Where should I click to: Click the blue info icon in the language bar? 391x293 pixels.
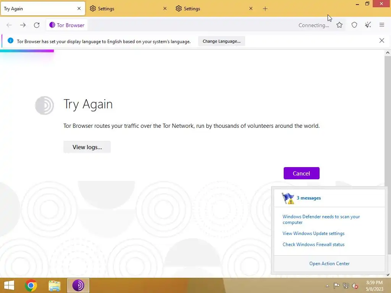[10, 40]
